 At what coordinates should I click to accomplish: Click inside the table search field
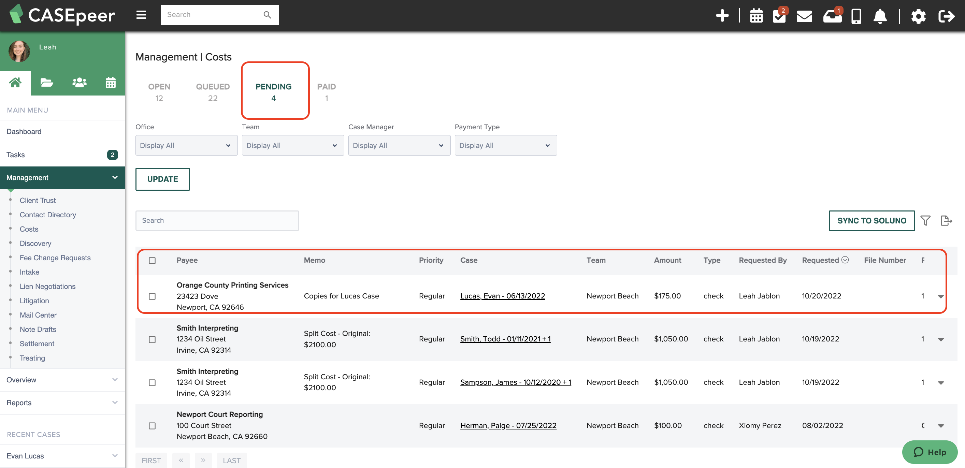(x=217, y=220)
